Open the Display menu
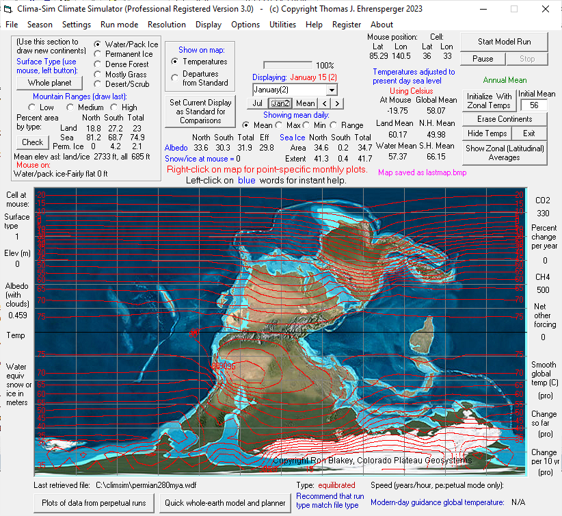This screenshot has width=562, height=516. tap(209, 25)
